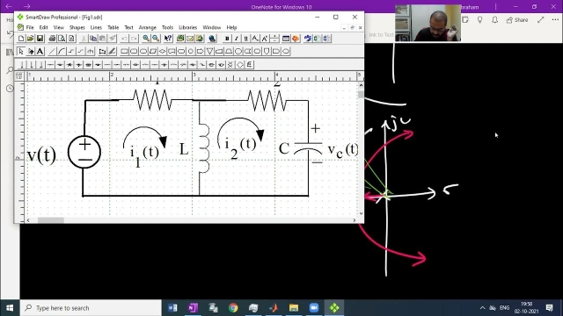Image resolution: width=563 pixels, height=316 pixels.
Task: Select the parallelogram shape tool
Action: point(153,52)
